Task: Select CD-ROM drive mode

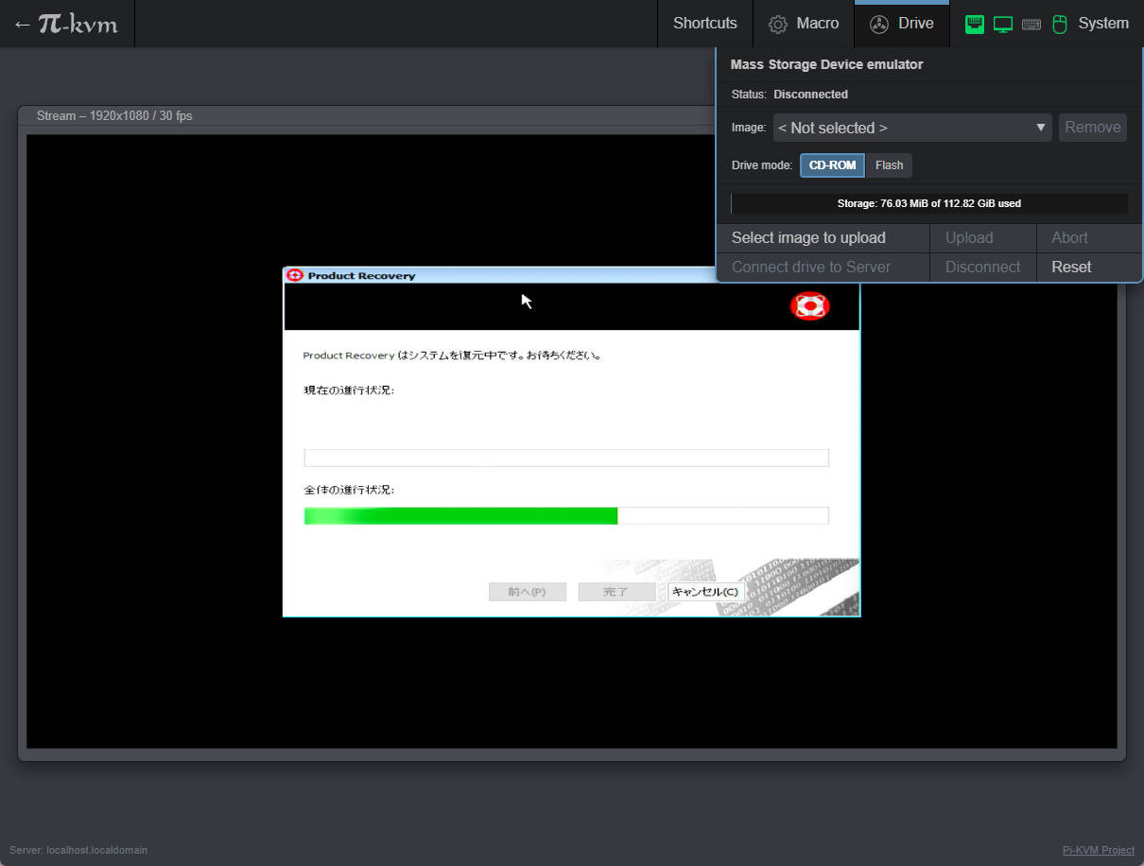Action: click(x=832, y=165)
